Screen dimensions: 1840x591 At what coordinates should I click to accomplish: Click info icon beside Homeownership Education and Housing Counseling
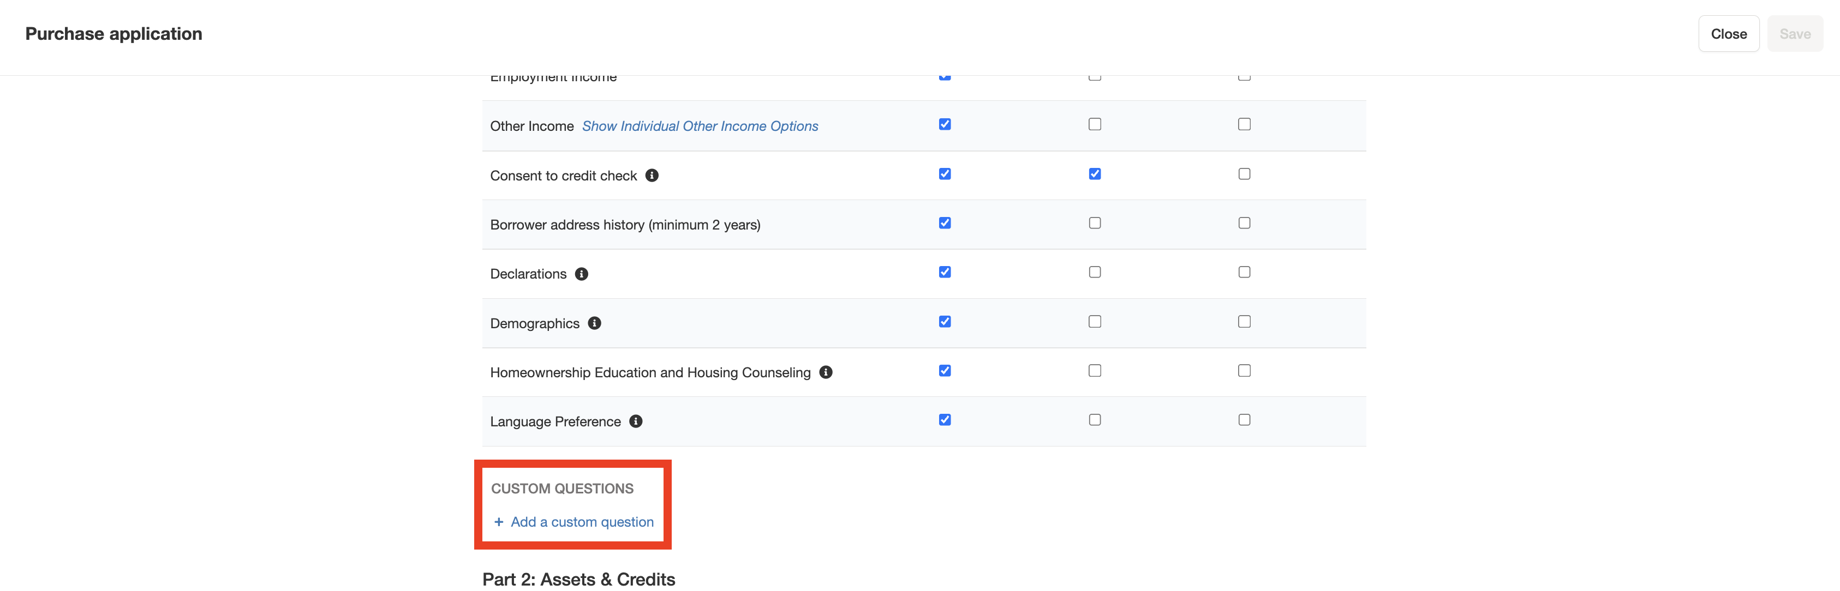point(826,372)
